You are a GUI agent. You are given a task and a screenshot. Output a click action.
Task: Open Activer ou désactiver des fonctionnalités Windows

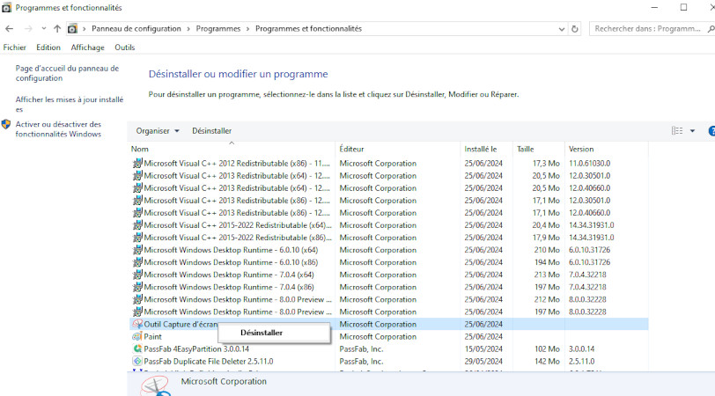[58, 129]
